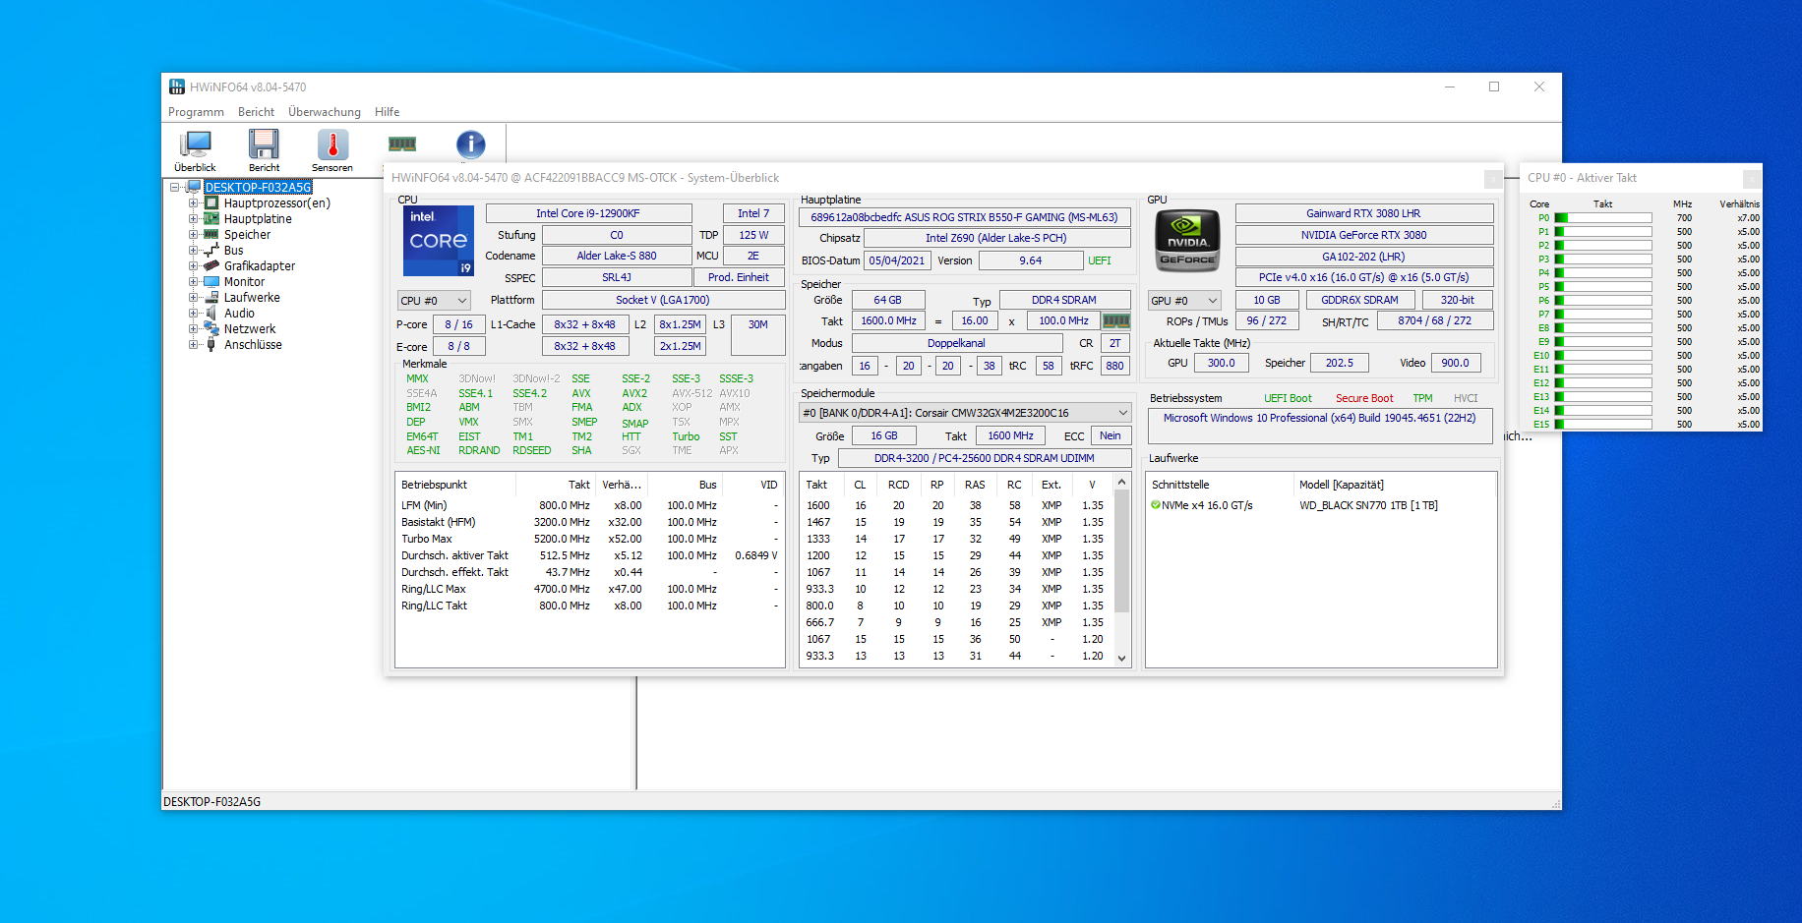Viewport: 1802px width, 923px height.
Task: Click the Secure Boot label
Action: pos(1364,398)
